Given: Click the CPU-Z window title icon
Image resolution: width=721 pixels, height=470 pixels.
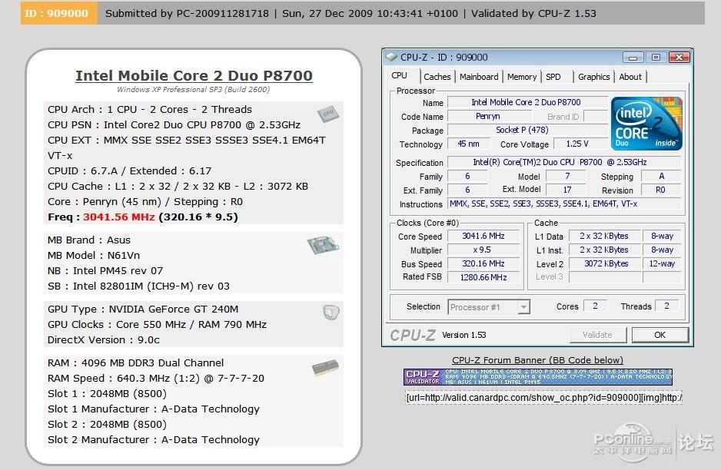Looking at the screenshot, I should coord(391,57).
